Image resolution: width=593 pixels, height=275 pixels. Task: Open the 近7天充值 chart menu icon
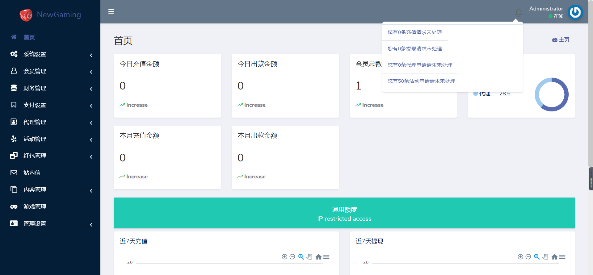pos(326,257)
